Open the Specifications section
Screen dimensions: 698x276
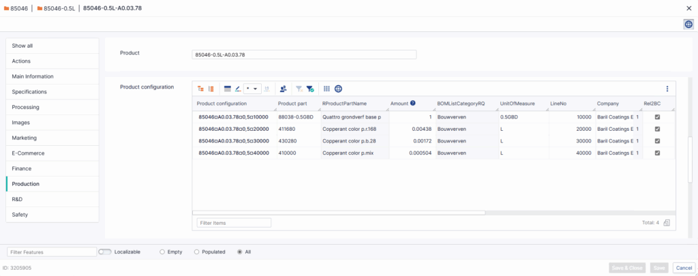[29, 91]
